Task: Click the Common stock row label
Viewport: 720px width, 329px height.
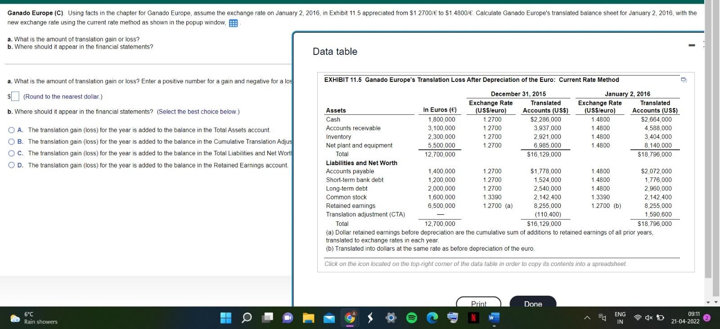Action: click(x=346, y=197)
